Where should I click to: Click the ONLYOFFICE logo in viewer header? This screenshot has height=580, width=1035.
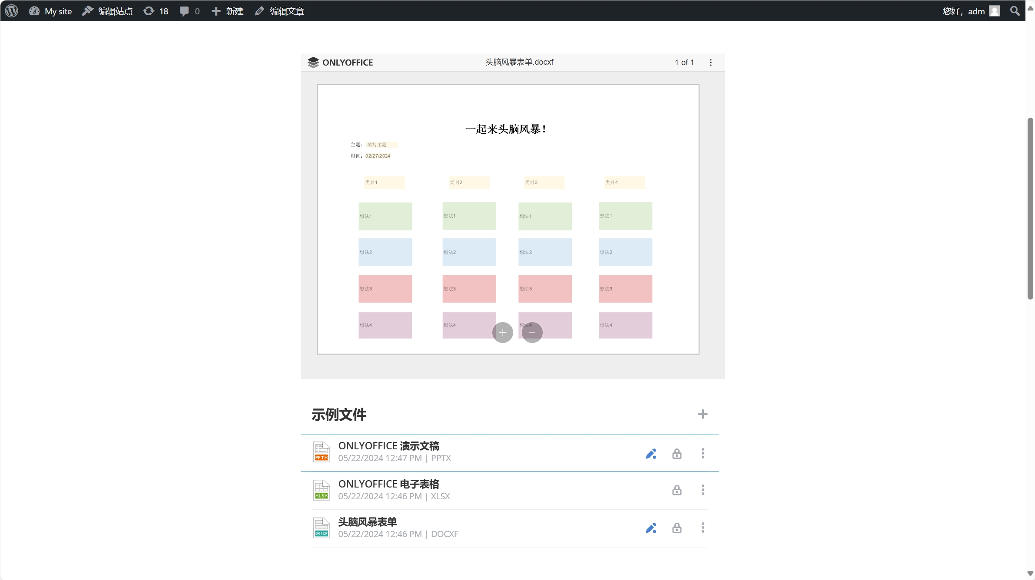340,63
